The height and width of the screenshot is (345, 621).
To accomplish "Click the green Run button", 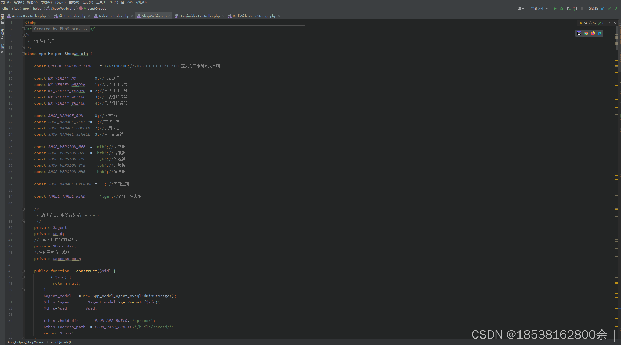I will 555,9.
